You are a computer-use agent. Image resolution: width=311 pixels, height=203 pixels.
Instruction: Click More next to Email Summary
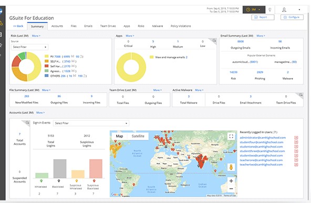[x=261, y=36]
